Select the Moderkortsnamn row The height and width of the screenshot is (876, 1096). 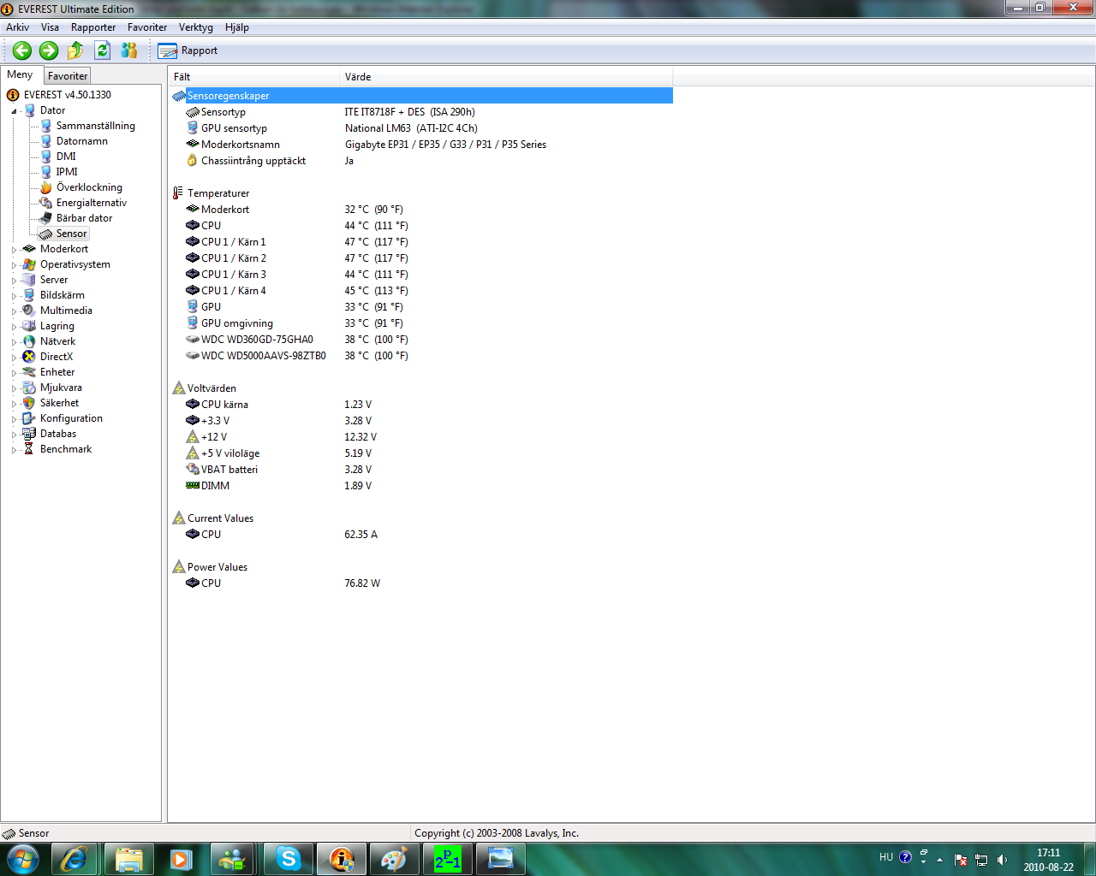[421, 145]
